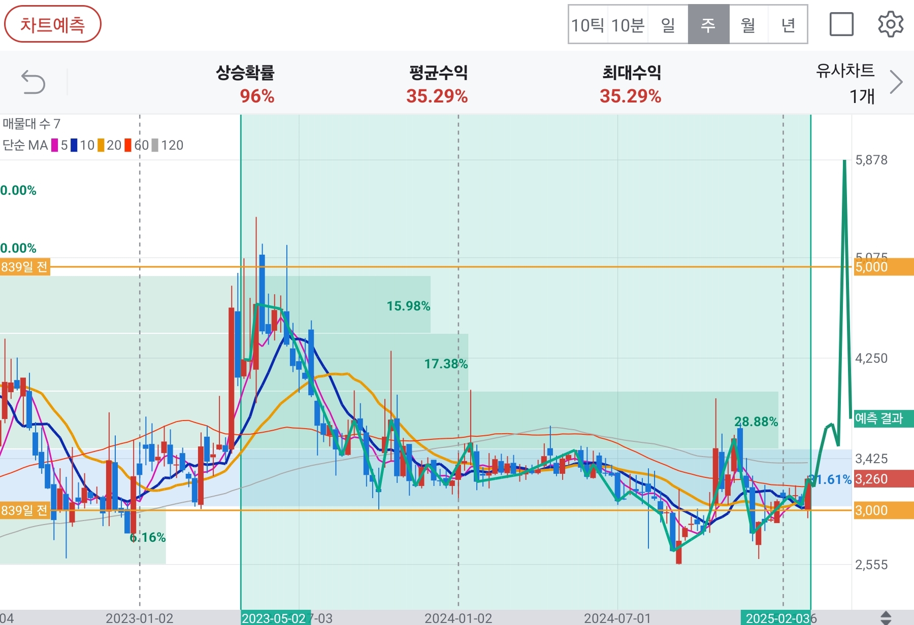
Task: Switch to the 월 monthly tab
Action: (x=748, y=25)
